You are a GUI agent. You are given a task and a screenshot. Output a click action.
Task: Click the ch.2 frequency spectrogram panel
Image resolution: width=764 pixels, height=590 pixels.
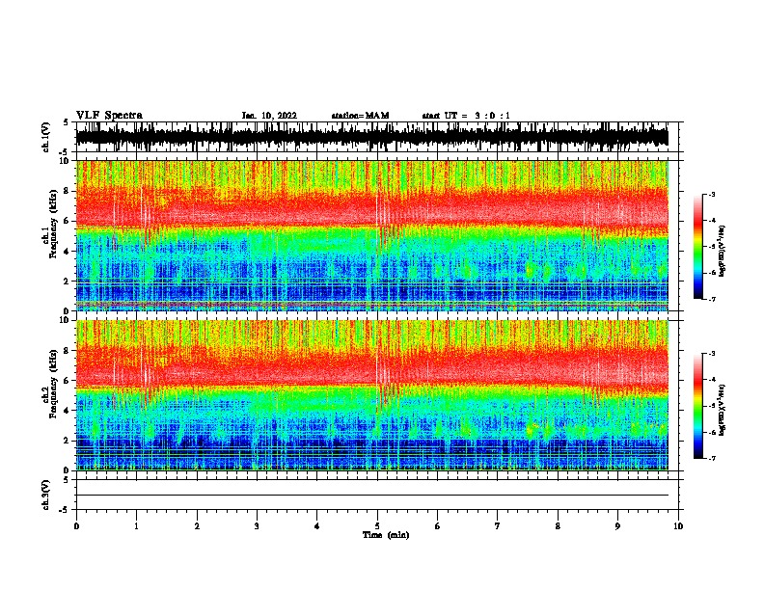[371, 395]
